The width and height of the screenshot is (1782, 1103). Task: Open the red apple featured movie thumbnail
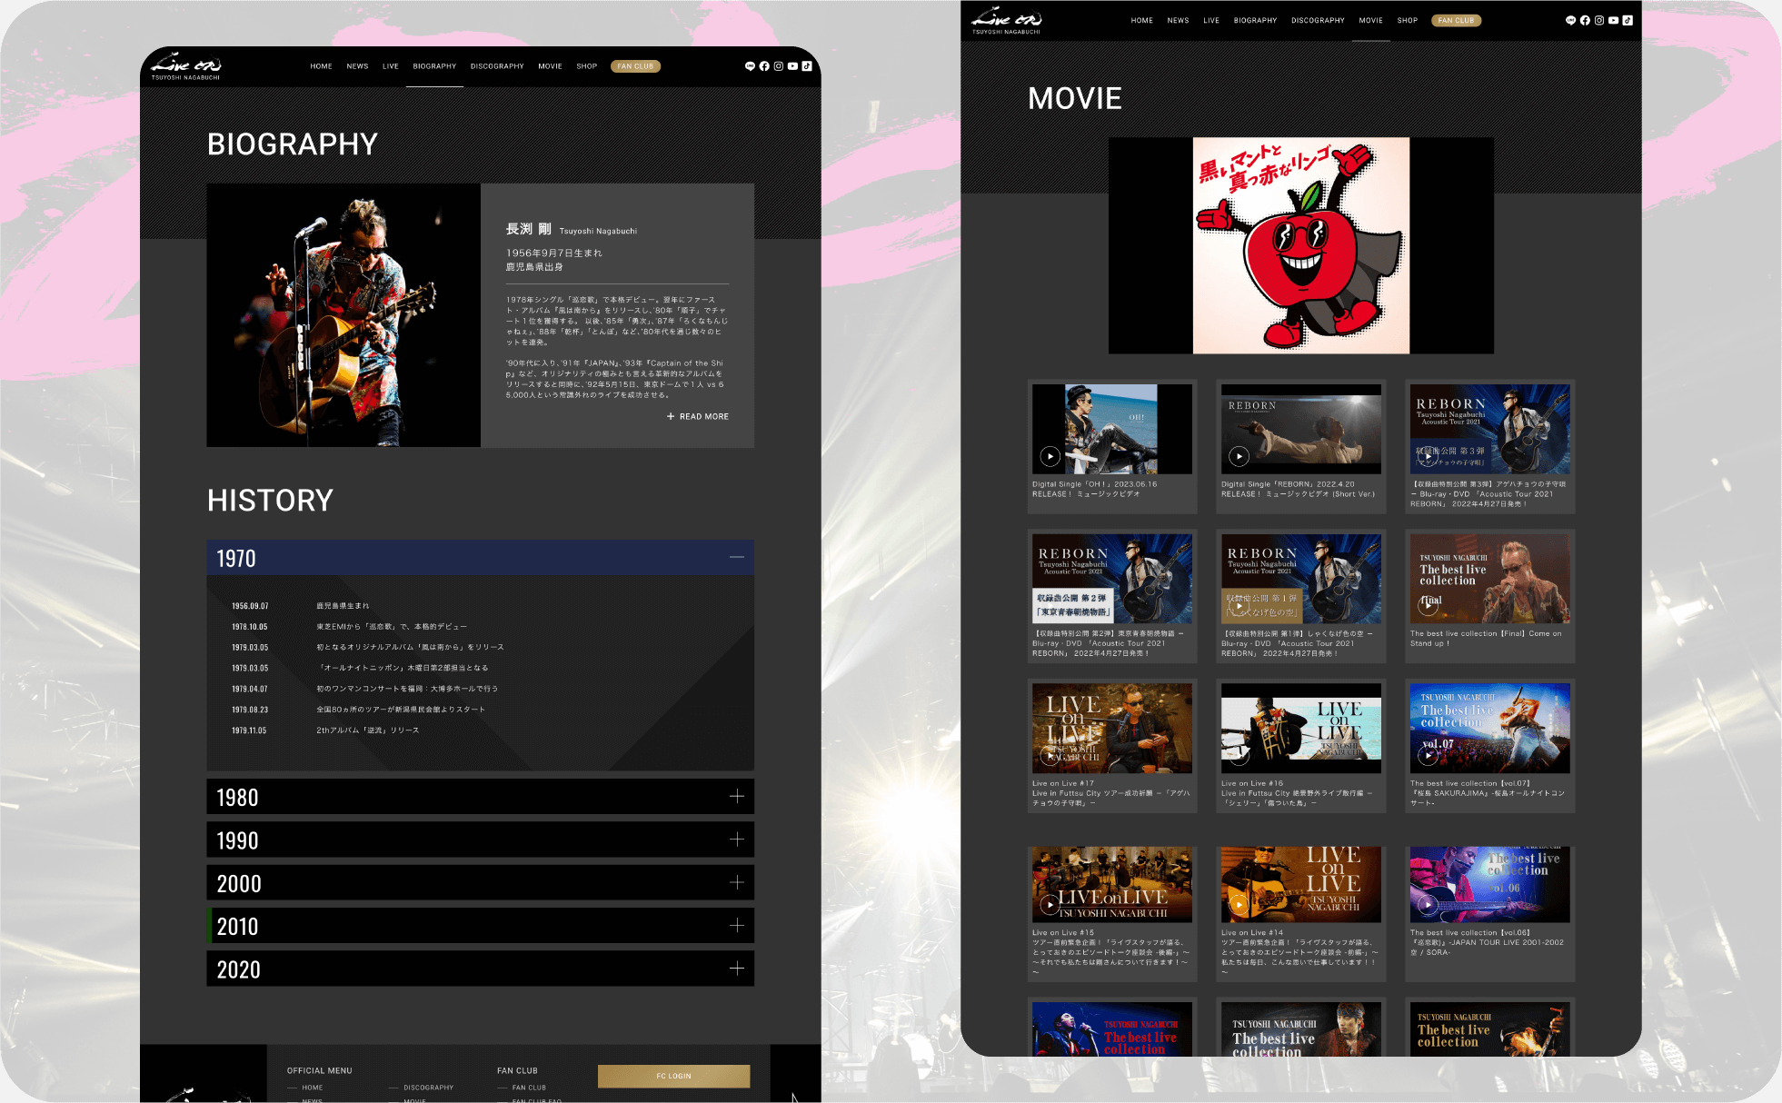click(x=1300, y=245)
